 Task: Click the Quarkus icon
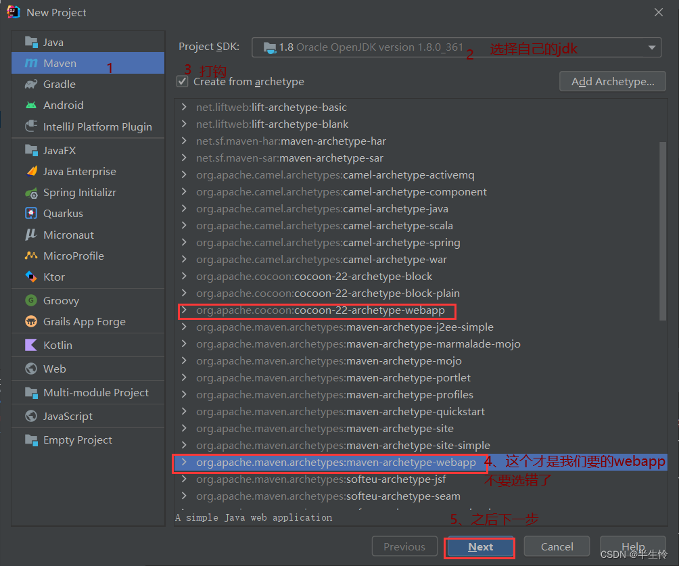click(x=31, y=214)
